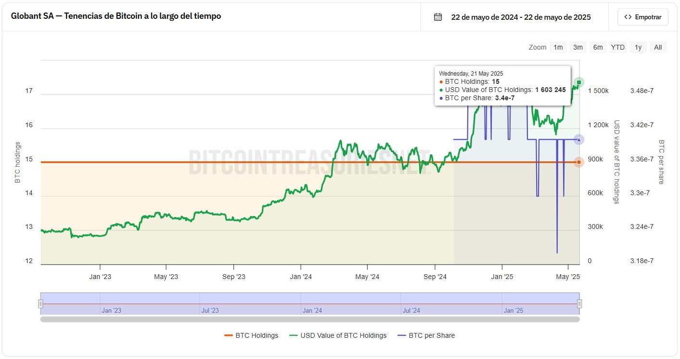The width and height of the screenshot is (680, 359).
Task: Set zoom range to YTD
Action: [617, 47]
